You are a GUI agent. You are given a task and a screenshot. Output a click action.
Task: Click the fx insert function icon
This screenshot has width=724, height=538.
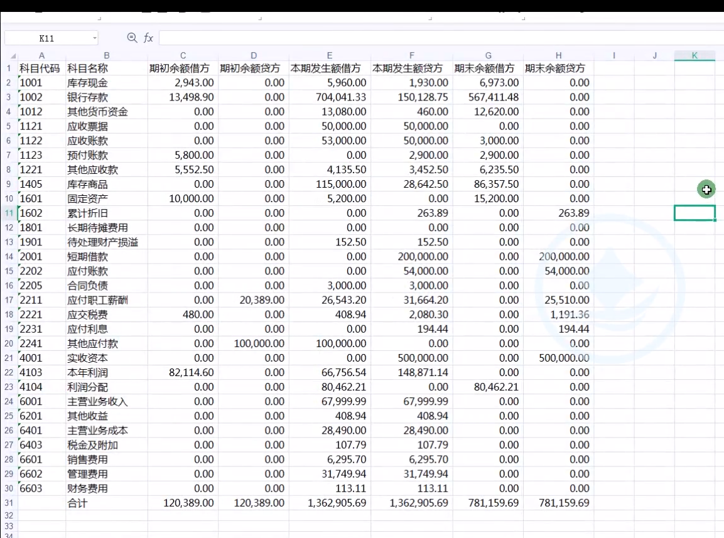(148, 38)
